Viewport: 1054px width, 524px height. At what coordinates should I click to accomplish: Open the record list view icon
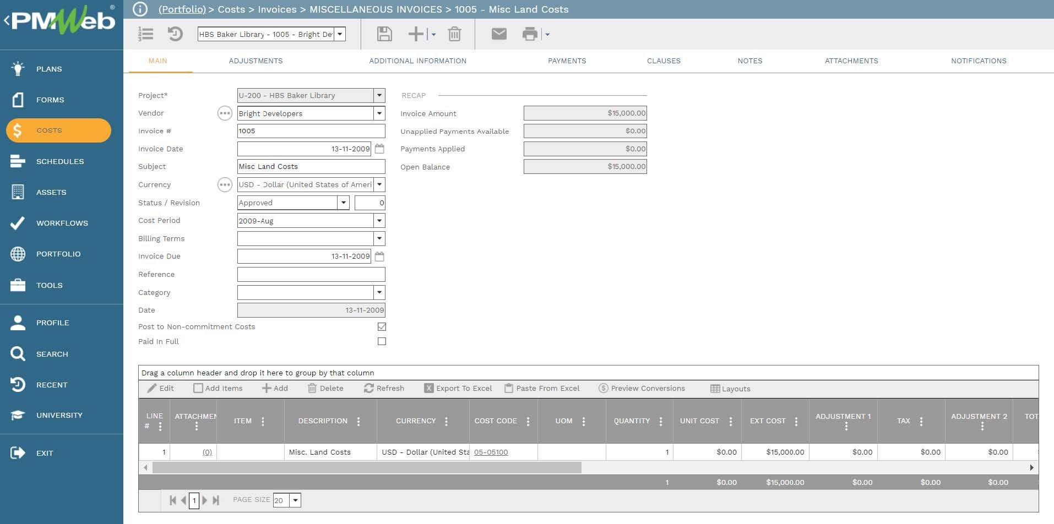click(145, 34)
